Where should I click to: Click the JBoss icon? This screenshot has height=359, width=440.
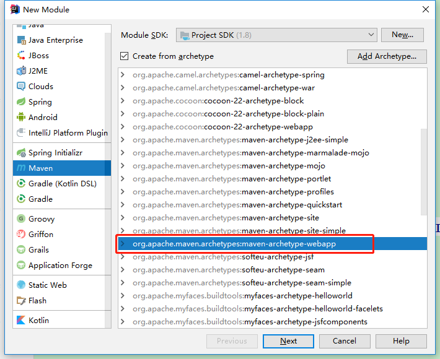coord(21,56)
